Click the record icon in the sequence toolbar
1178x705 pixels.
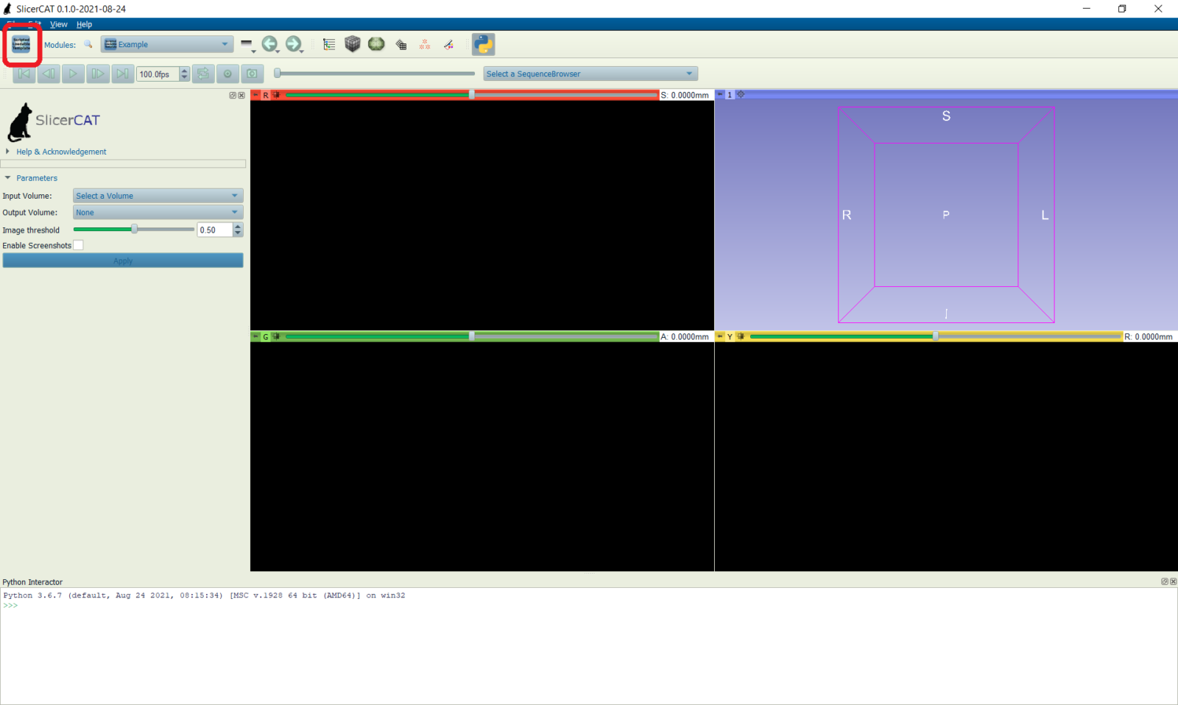(x=228, y=74)
